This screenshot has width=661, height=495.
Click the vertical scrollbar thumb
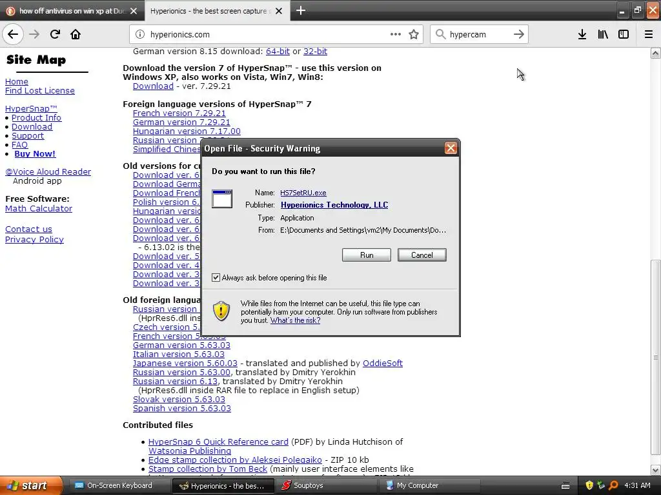pos(655,357)
